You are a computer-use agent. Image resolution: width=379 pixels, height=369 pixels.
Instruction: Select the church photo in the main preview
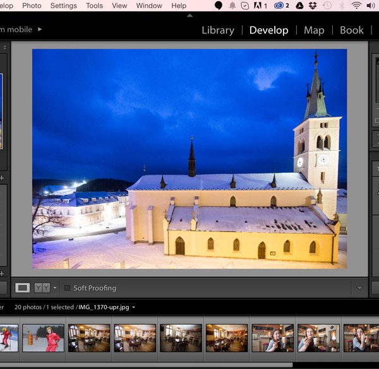coord(189,159)
